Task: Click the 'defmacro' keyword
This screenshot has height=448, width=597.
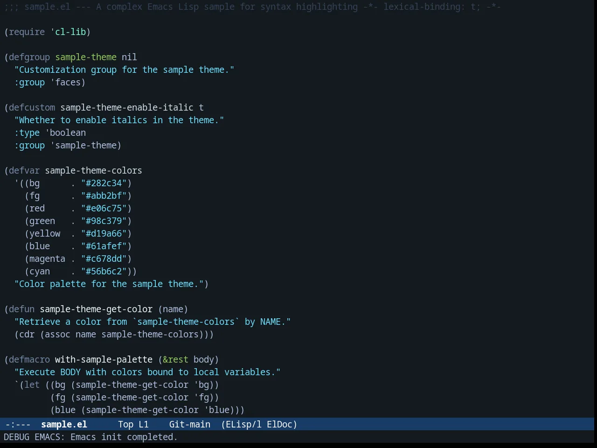Action: pyautogui.click(x=29, y=359)
